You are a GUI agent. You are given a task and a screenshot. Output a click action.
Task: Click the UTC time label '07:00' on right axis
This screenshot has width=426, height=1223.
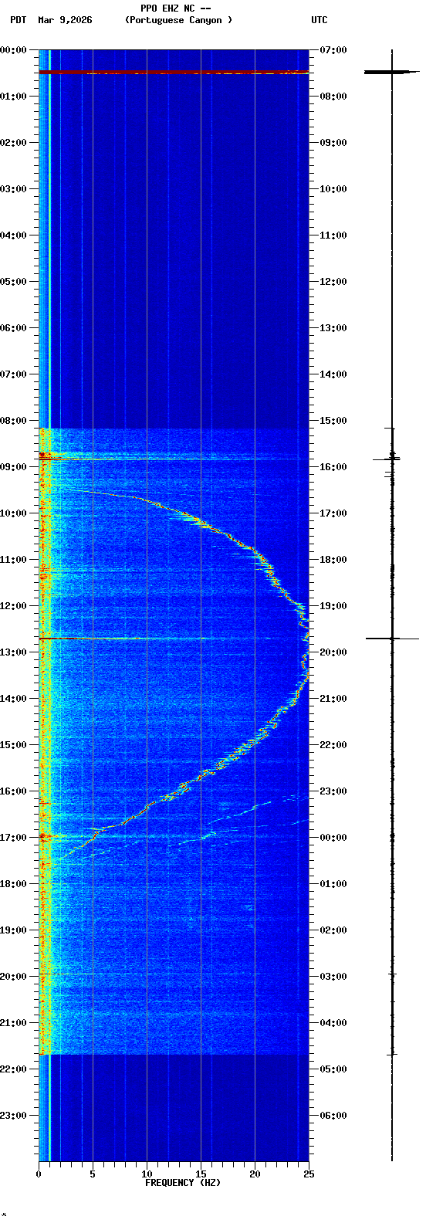pyautogui.click(x=333, y=50)
